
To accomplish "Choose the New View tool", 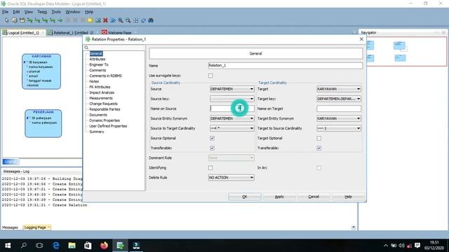I will (x=22, y=20).
